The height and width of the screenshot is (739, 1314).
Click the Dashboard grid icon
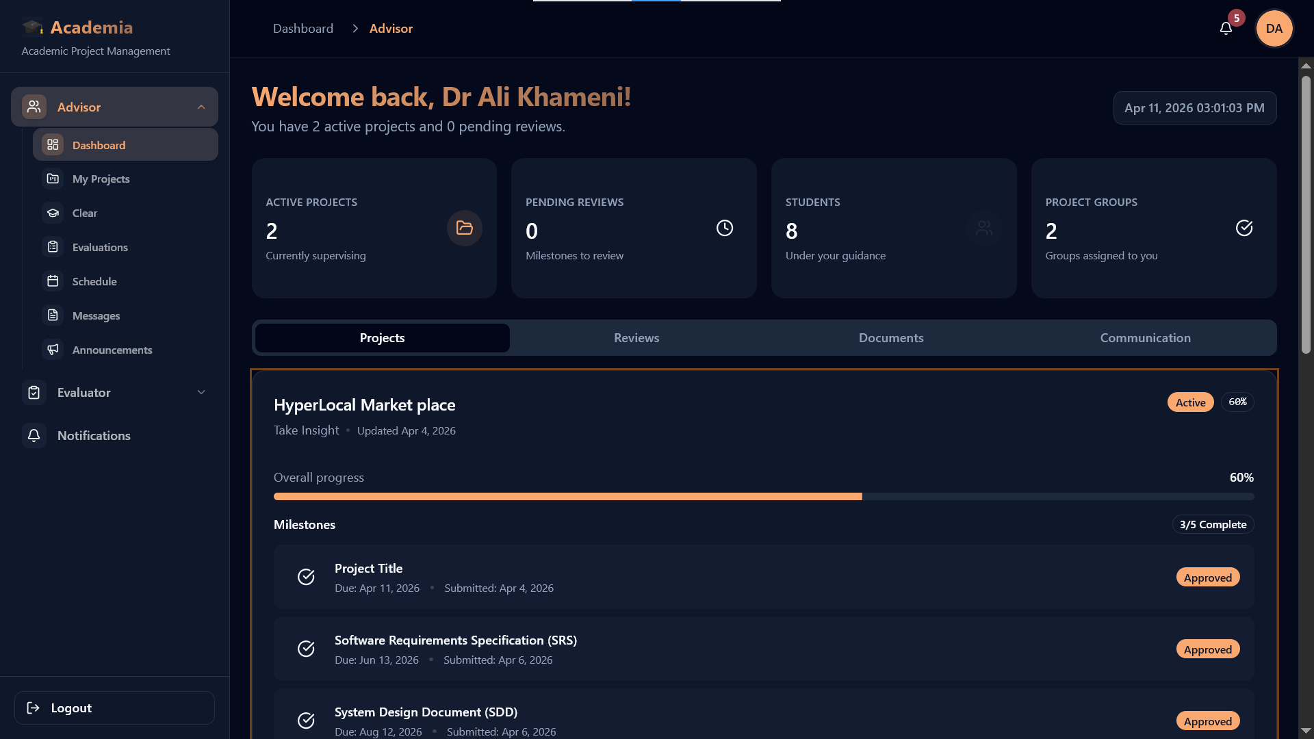pyautogui.click(x=53, y=145)
